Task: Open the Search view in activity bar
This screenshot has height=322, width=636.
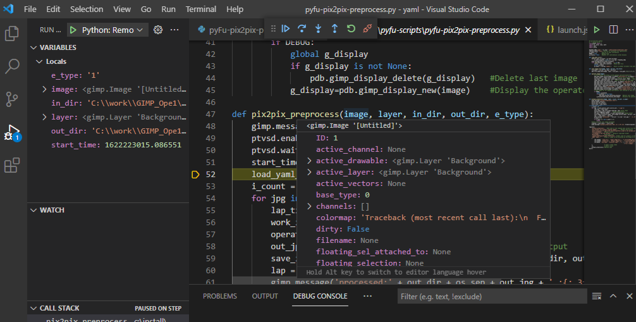Action: tap(12, 66)
